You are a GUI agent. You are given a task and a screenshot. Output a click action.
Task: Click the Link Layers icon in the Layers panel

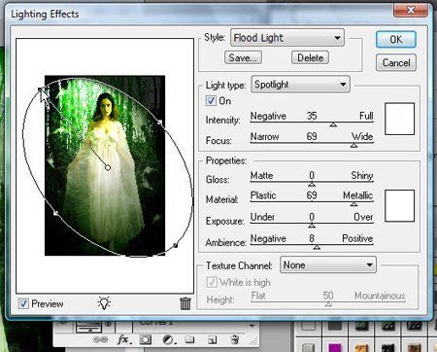[x=100, y=339]
